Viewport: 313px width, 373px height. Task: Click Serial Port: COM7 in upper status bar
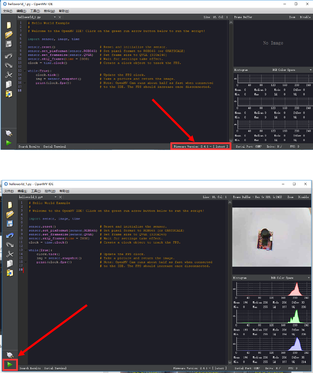pos(248,147)
